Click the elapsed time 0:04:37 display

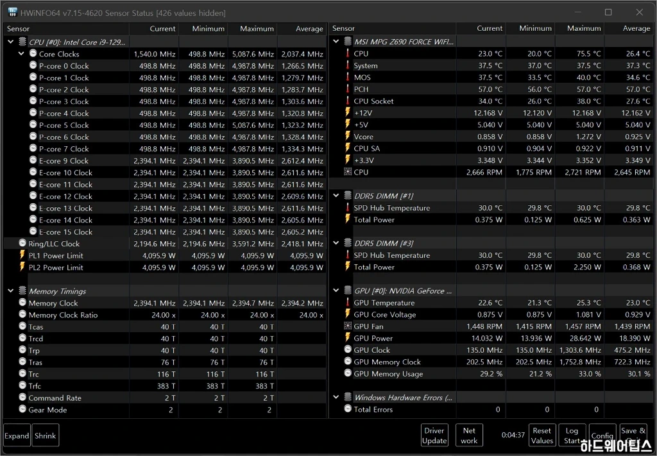513,435
